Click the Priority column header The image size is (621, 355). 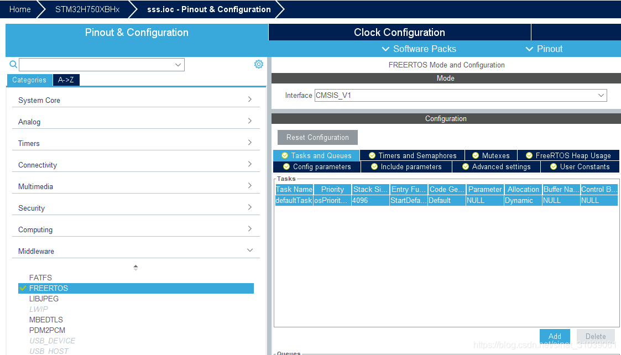coord(332,189)
